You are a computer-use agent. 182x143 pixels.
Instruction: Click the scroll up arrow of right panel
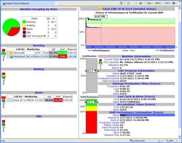pos(180,8)
